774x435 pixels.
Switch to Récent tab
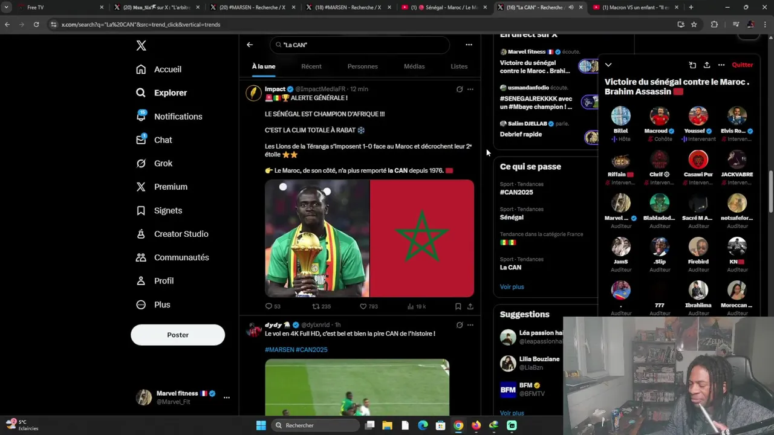coord(311,66)
